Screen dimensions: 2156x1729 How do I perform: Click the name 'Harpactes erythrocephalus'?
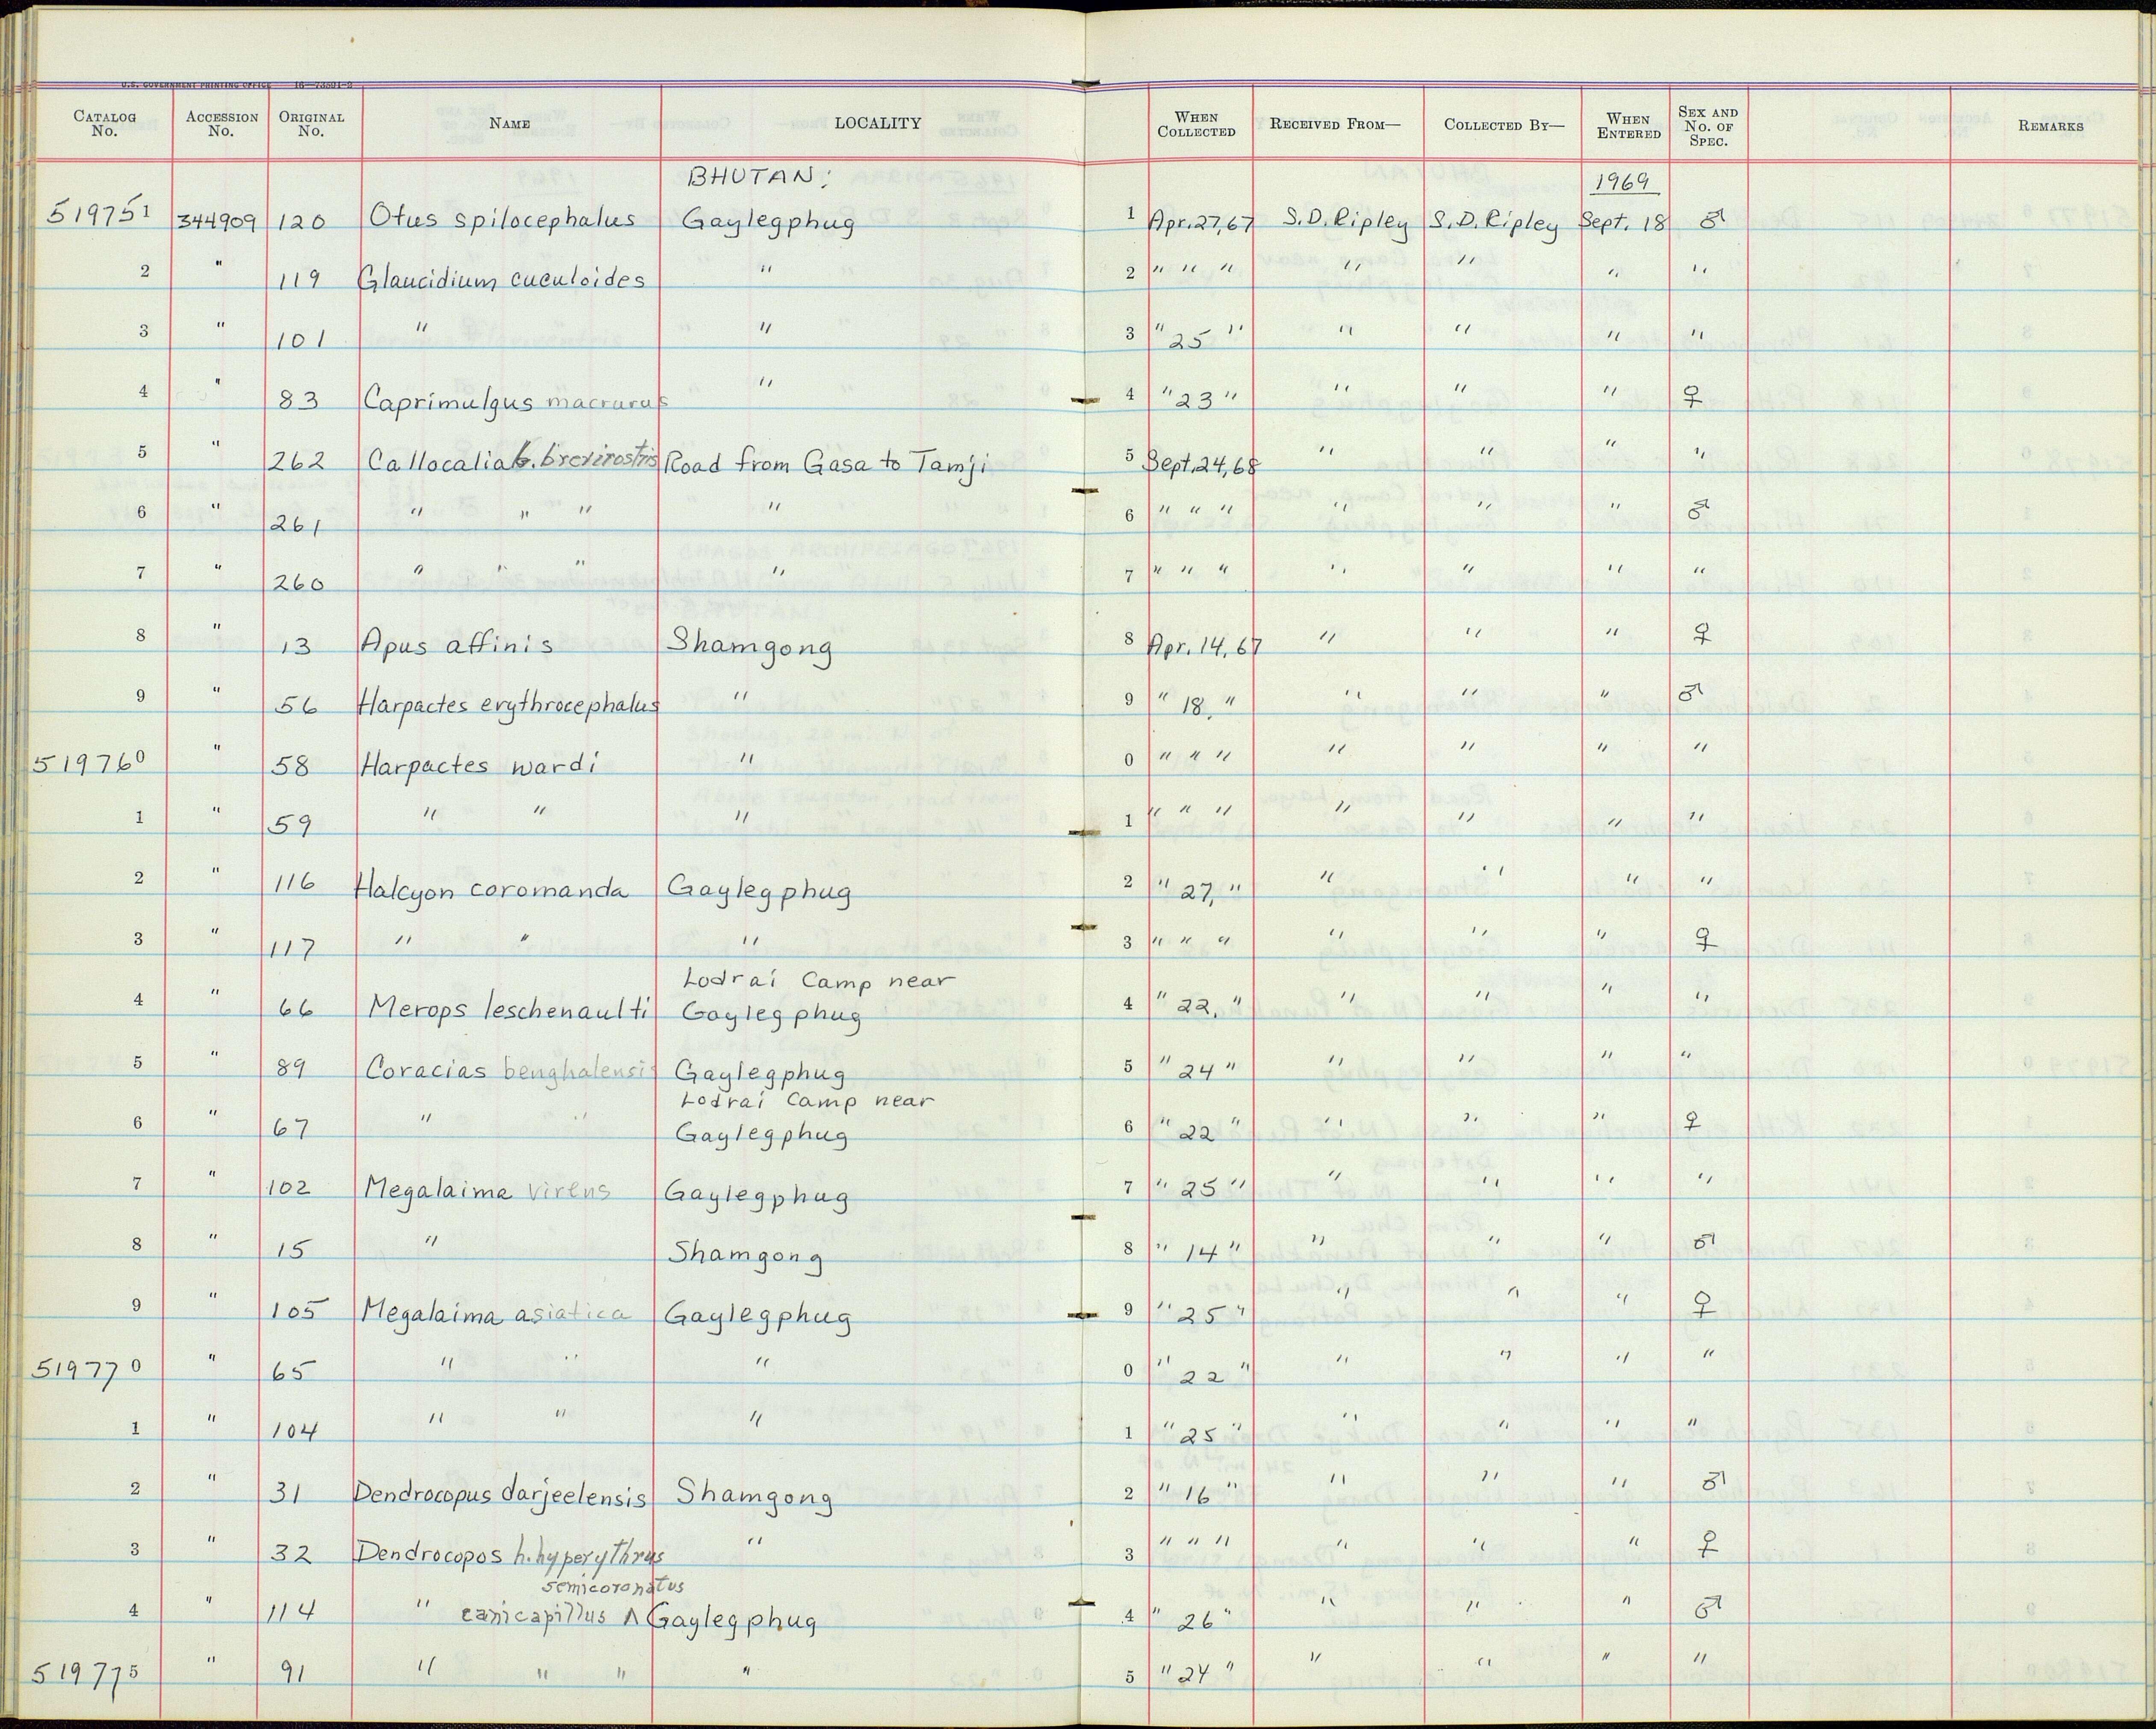click(508, 704)
